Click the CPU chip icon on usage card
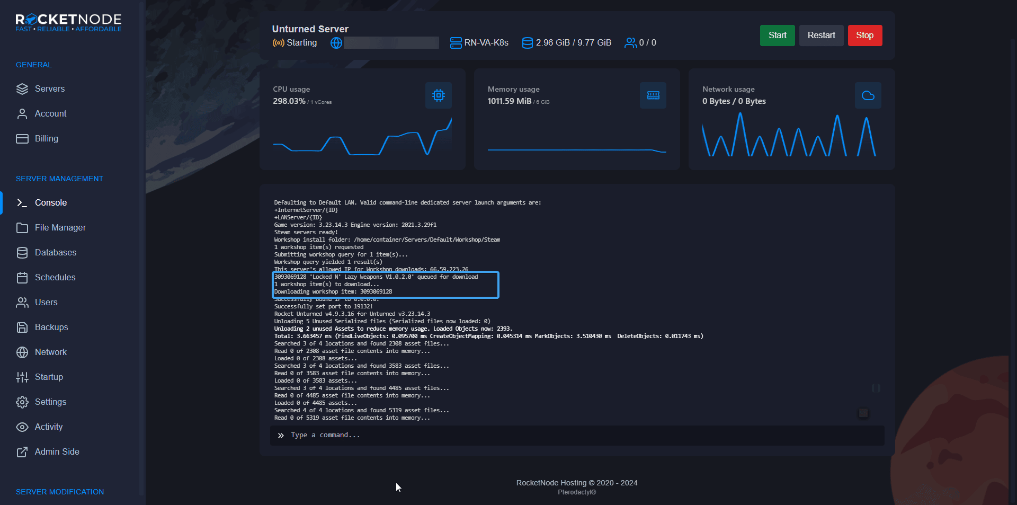Screen dimensions: 1017x505 (438, 95)
